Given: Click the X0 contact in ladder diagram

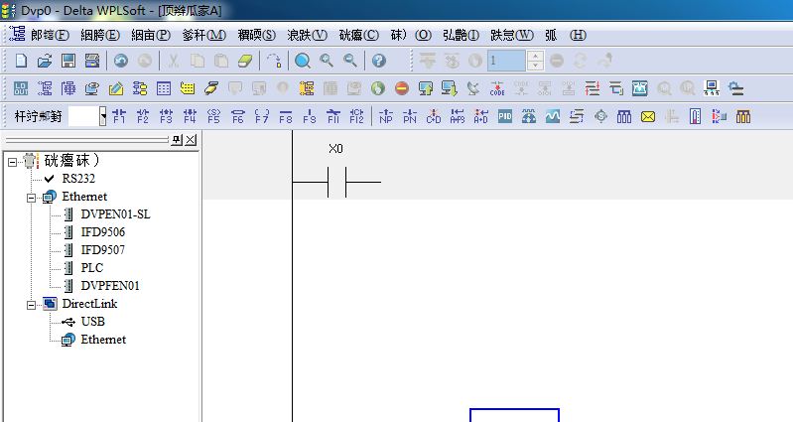Looking at the screenshot, I should [335, 182].
